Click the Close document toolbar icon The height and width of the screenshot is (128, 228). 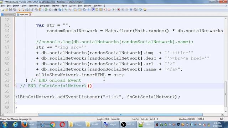(19, 10)
